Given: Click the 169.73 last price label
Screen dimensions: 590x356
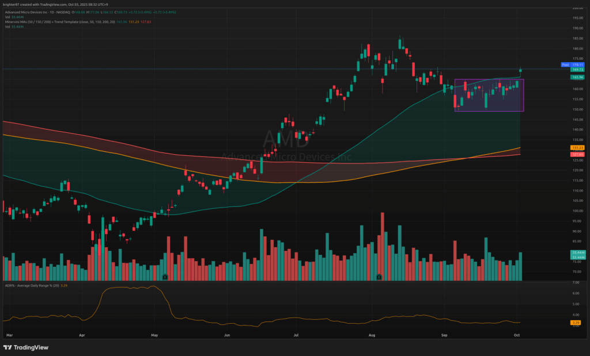Looking at the screenshot, I should point(578,70).
